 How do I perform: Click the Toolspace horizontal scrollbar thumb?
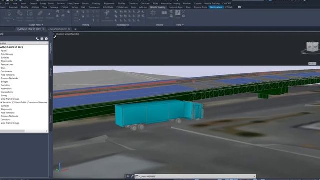pos(12,131)
